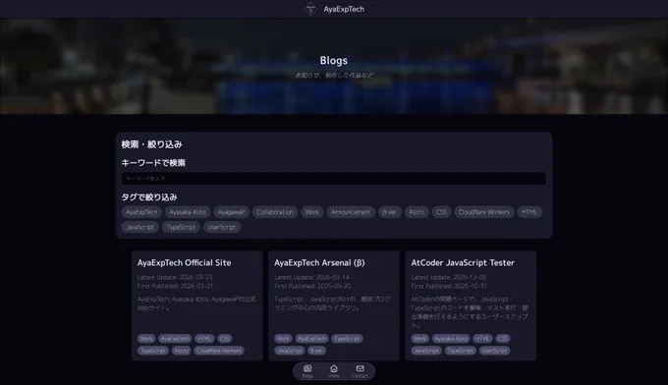This screenshot has height=385, width=668.
Task: Click Astro tag on Official Site card
Action: coord(182,351)
